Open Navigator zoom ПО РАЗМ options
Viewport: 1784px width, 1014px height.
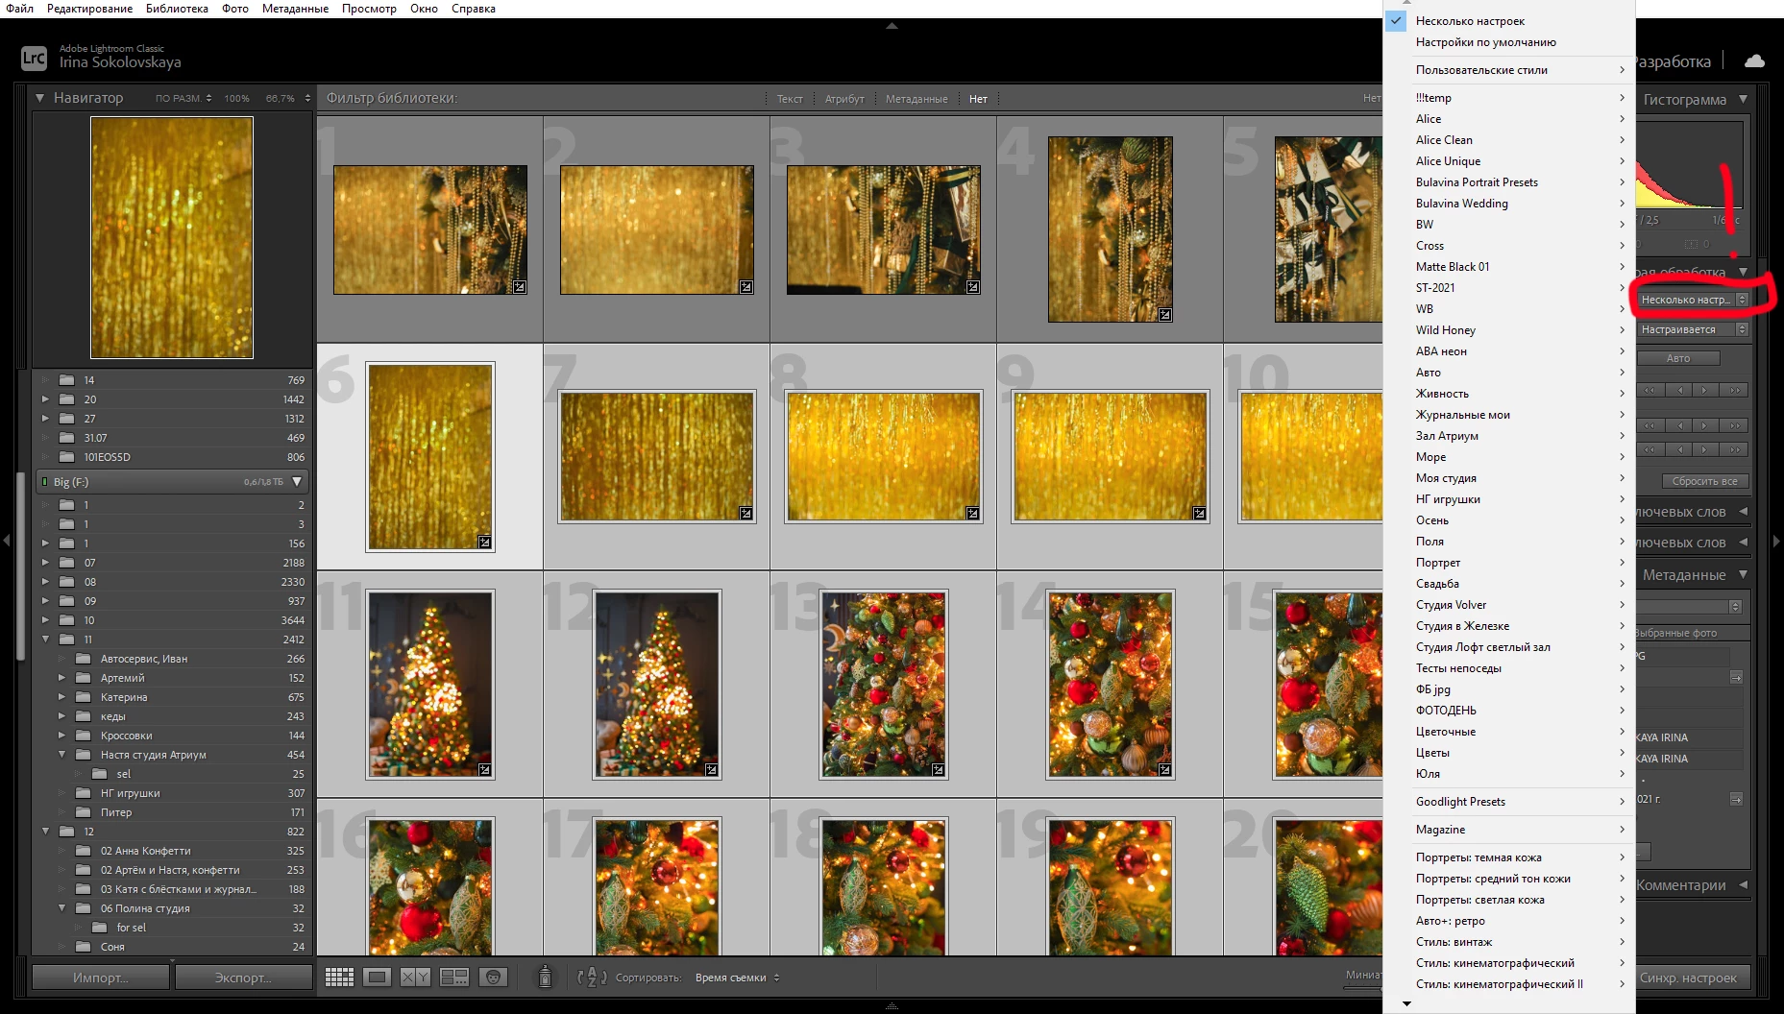183,98
